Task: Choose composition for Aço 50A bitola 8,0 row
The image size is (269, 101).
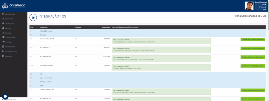Action: point(252,48)
